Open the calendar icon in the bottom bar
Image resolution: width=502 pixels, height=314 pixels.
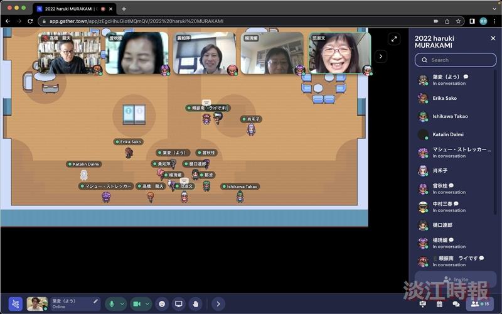coord(439,304)
